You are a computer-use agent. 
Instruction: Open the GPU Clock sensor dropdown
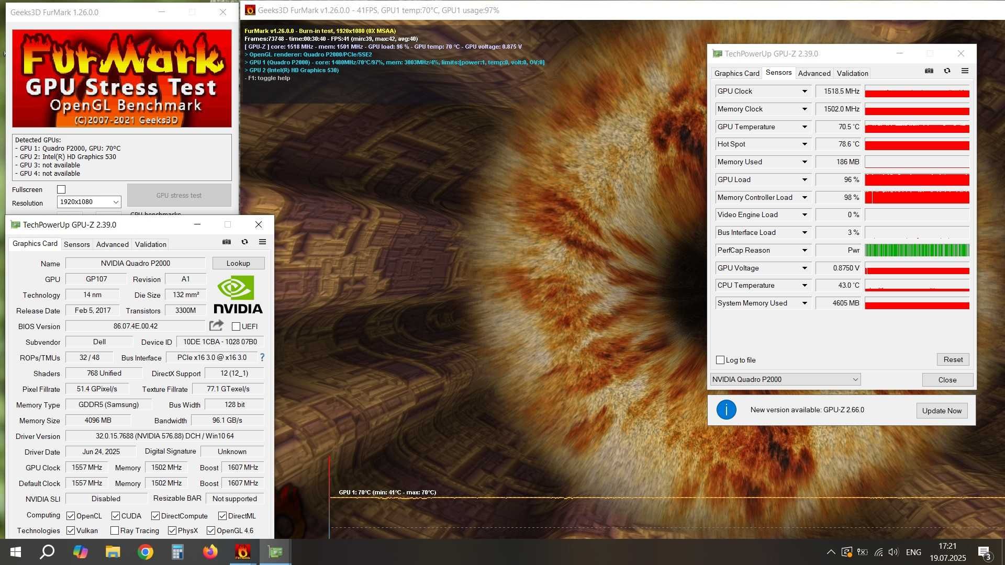click(805, 91)
